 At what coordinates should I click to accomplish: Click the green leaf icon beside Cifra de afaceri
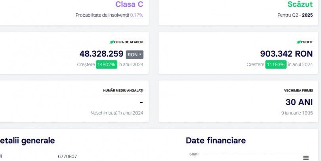[x=112, y=42]
